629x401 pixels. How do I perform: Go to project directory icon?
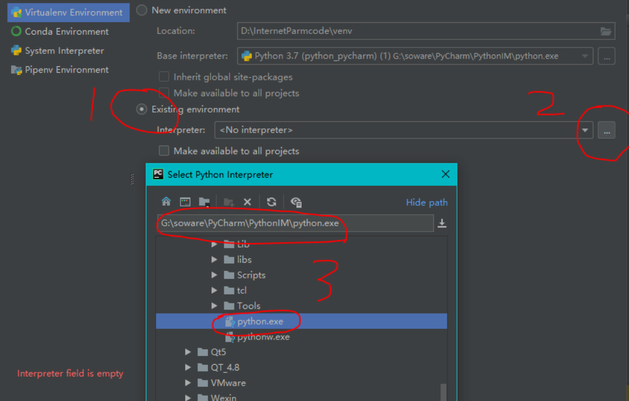[x=204, y=202]
